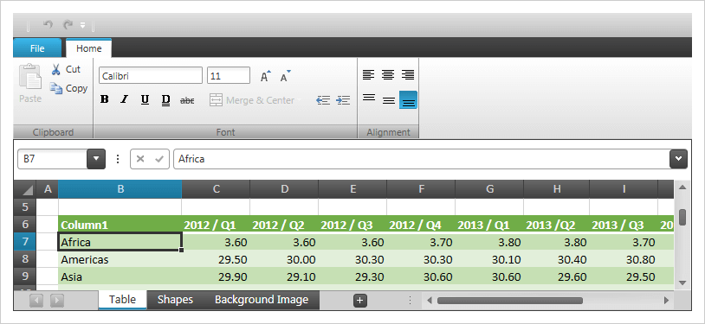Click the 2012 / Q1 header cell
Screen dimensions: 705x324
click(216, 225)
